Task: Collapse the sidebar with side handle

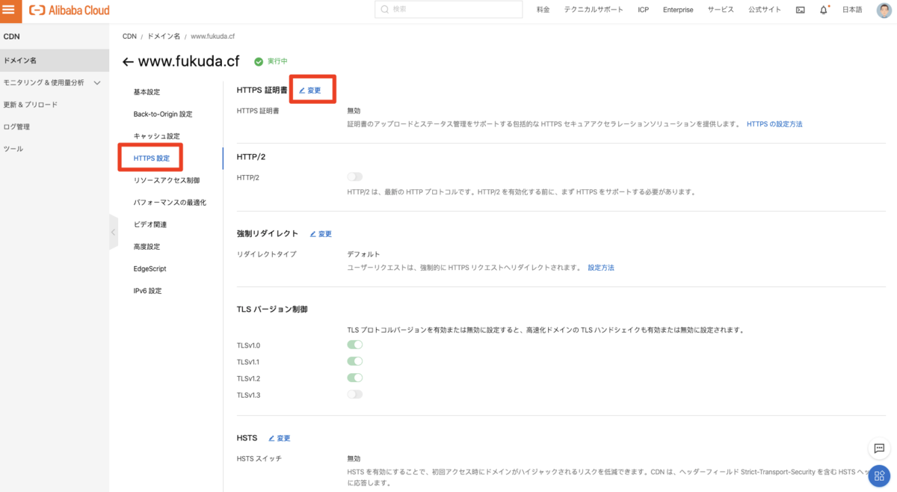Action: coord(113,233)
